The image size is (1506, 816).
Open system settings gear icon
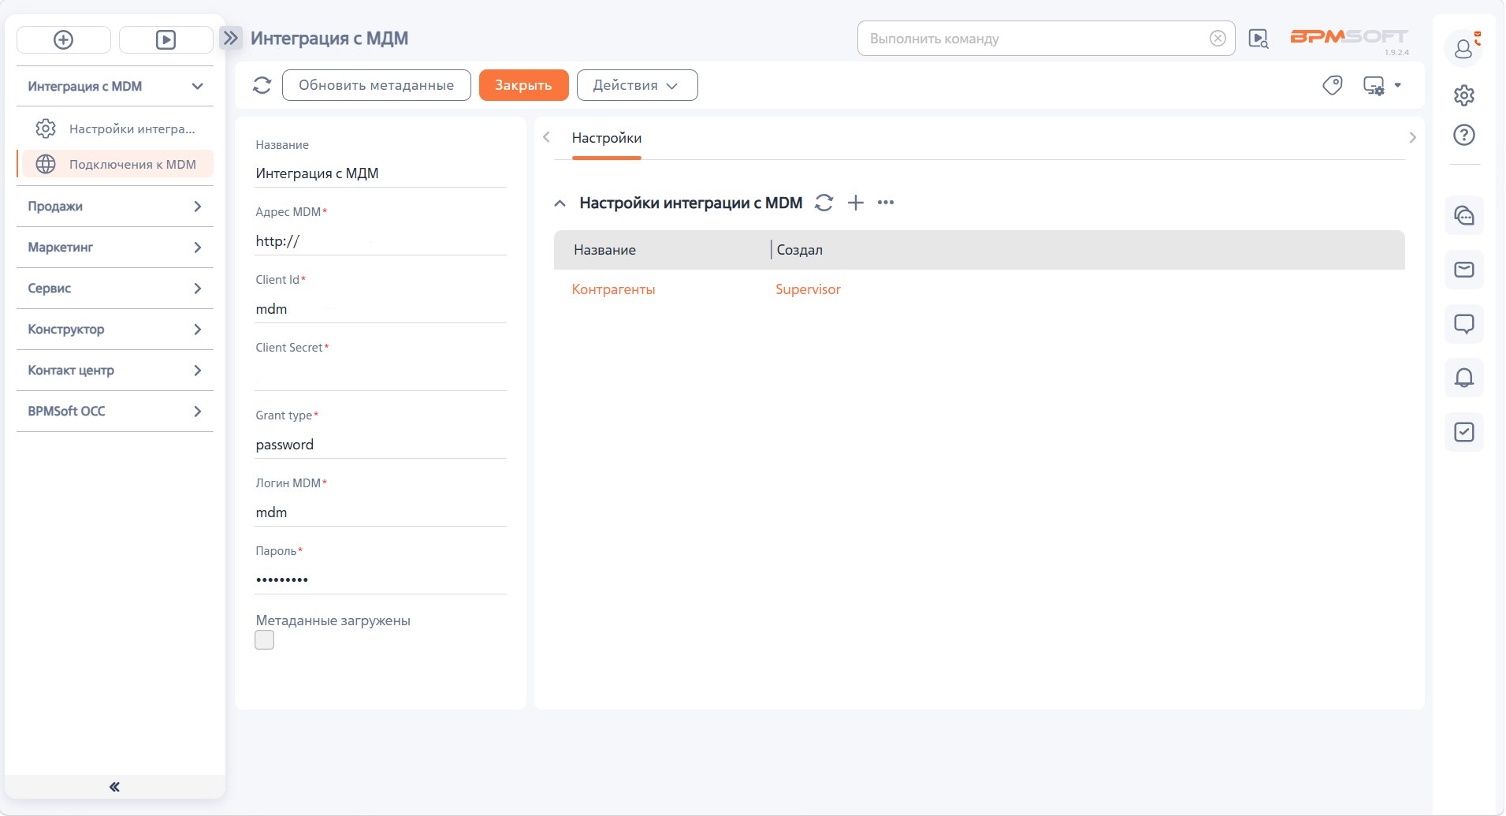tap(1464, 95)
